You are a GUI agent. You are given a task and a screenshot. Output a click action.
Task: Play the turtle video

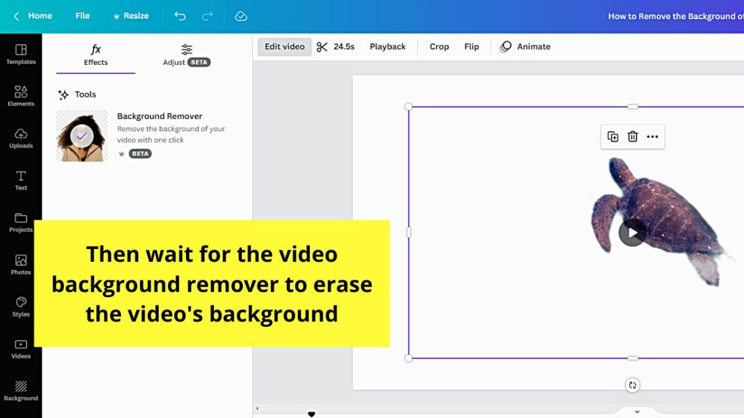pos(632,232)
